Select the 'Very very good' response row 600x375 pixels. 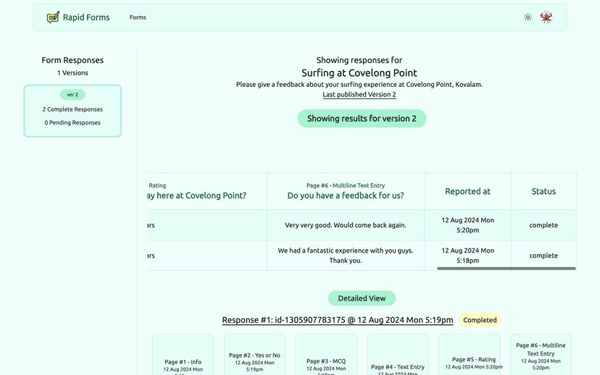coord(346,225)
